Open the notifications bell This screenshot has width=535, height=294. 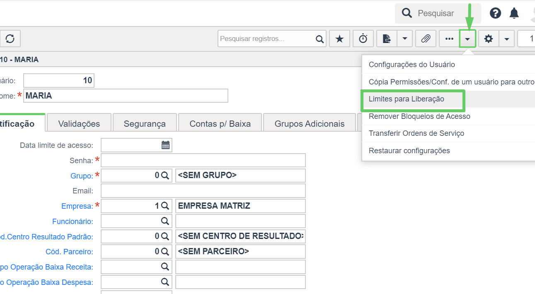tap(514, 13)
